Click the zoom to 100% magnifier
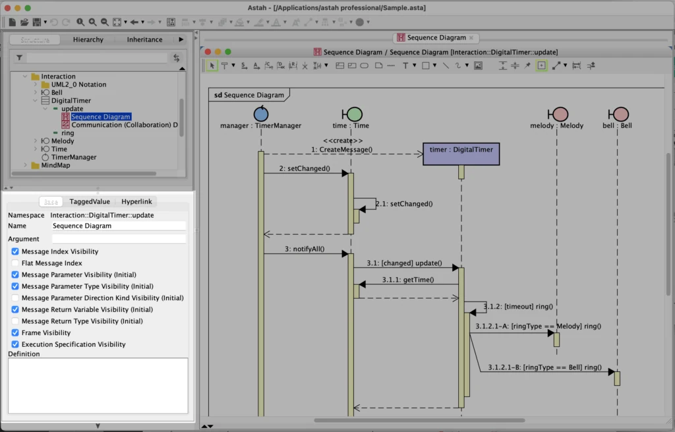The height and width of the screenshot is (432, 675). [x=80, y=22]
